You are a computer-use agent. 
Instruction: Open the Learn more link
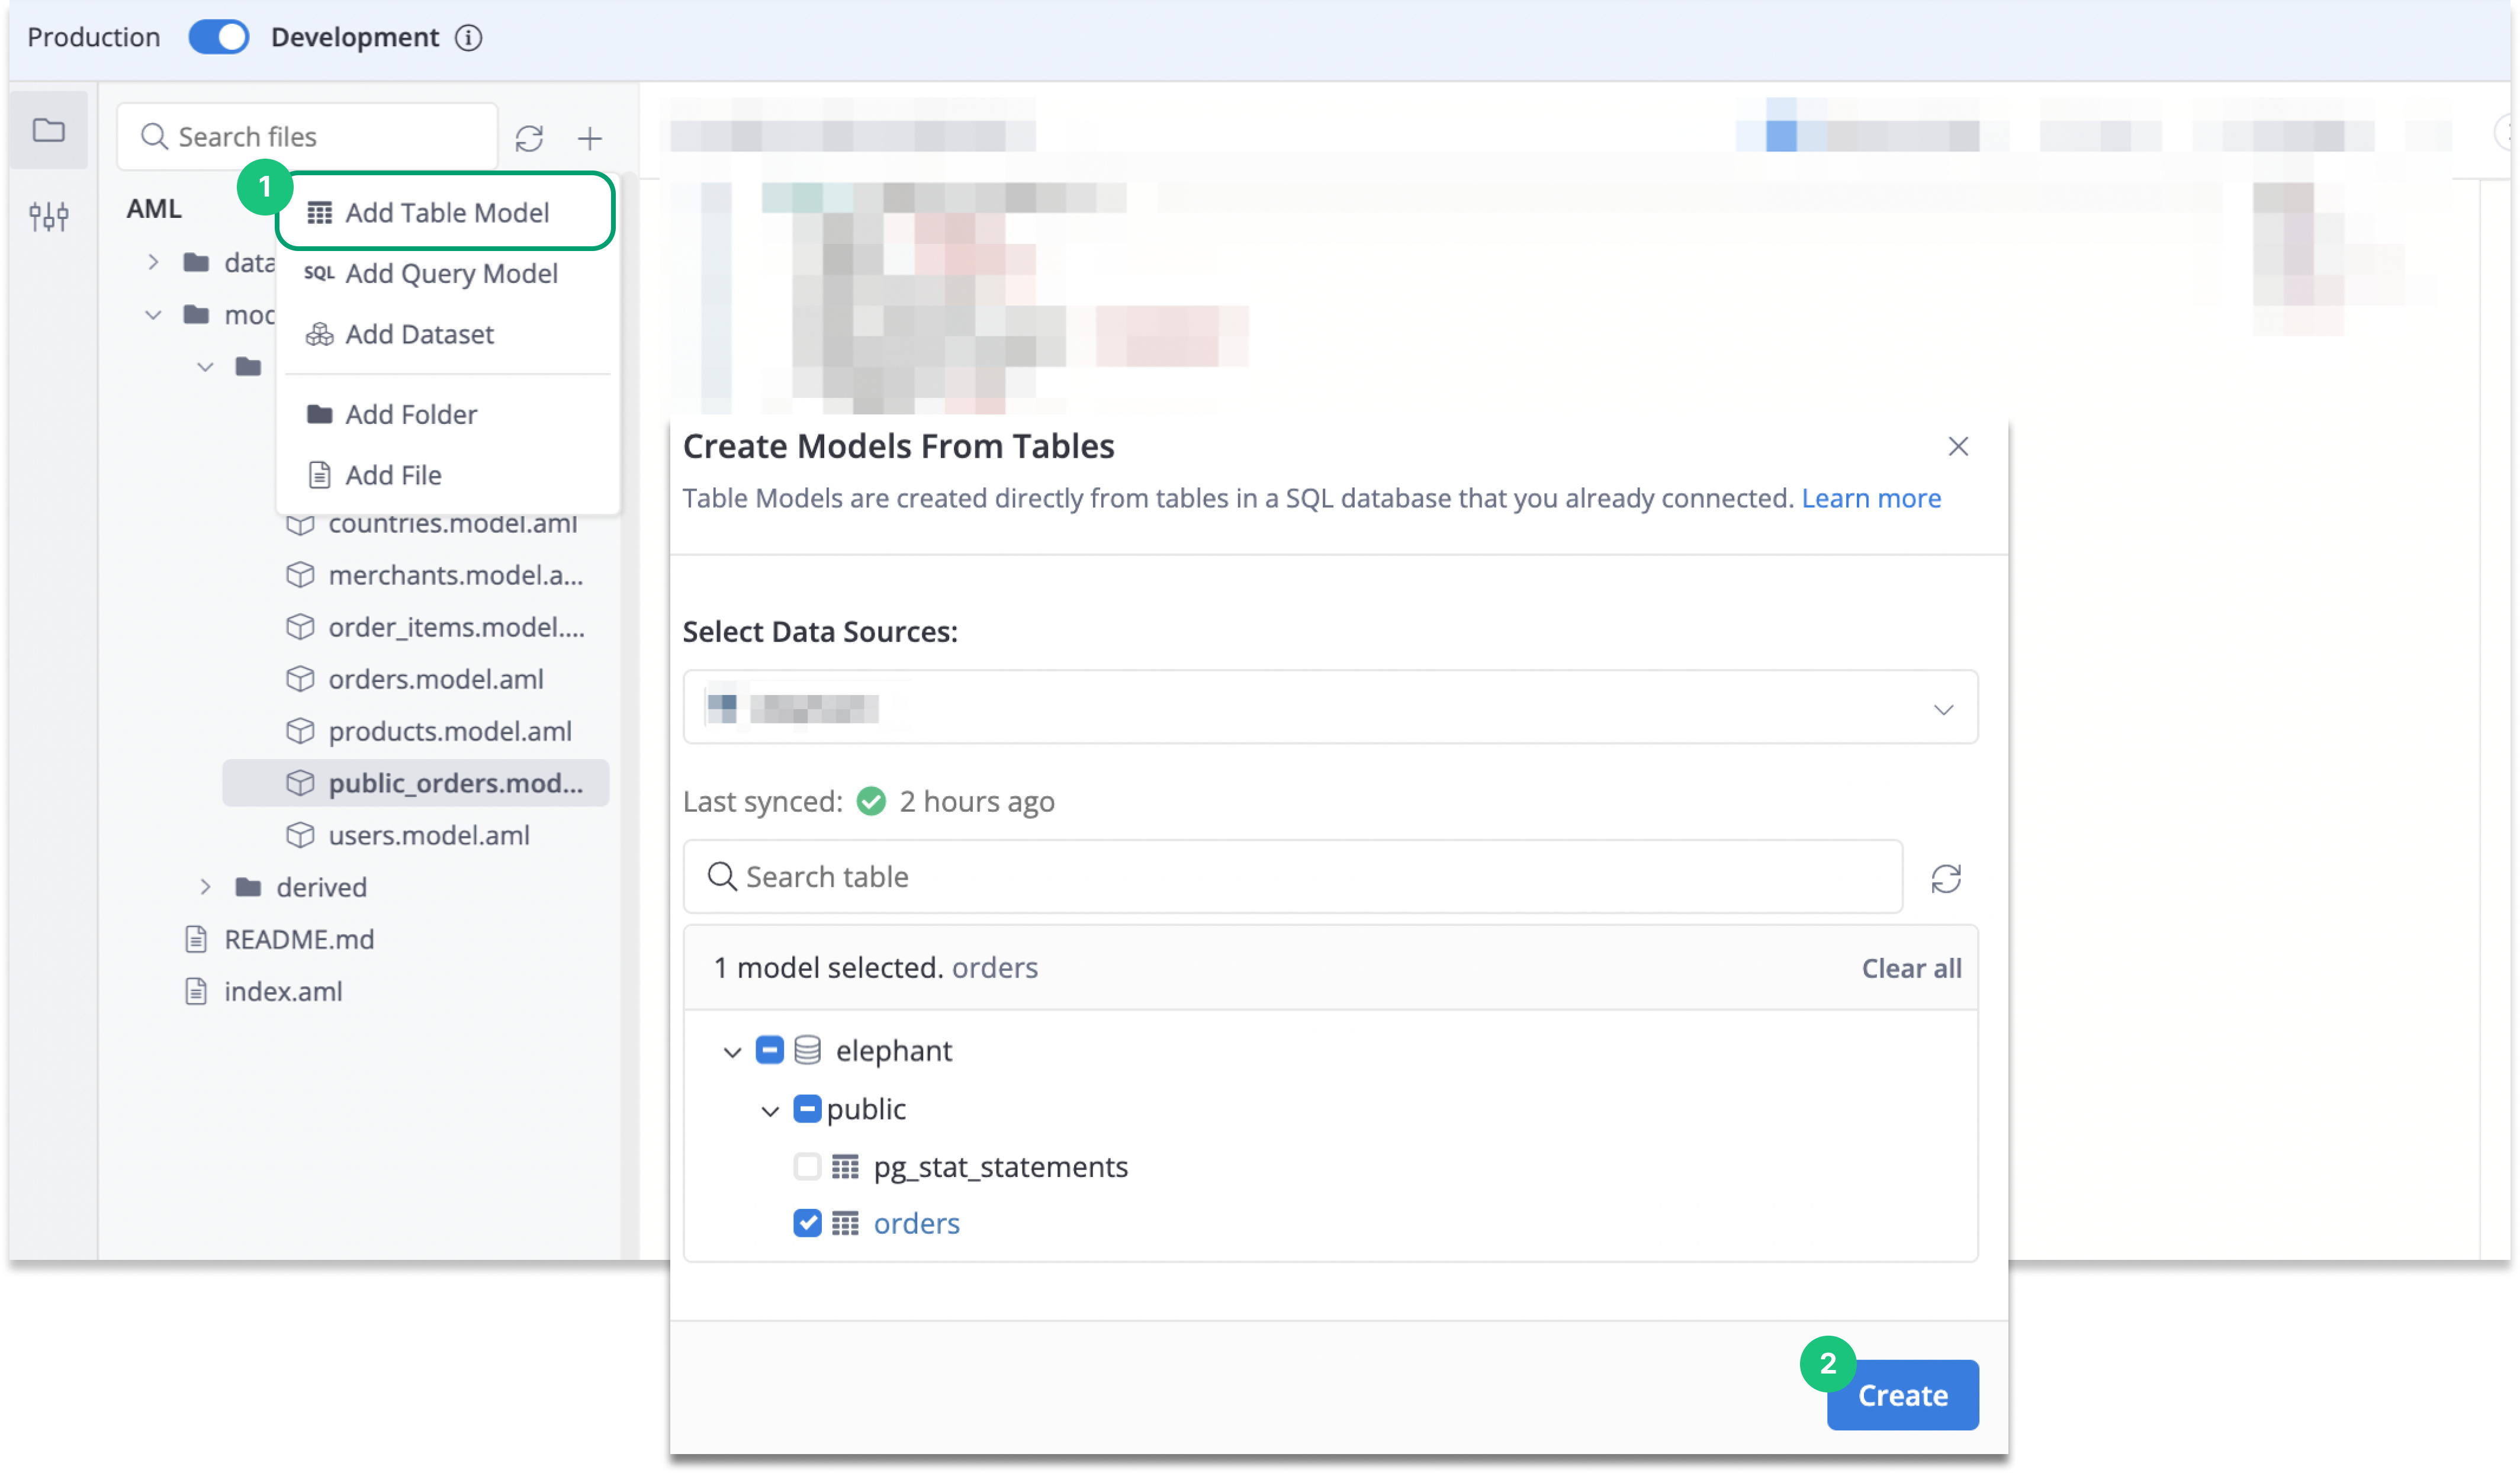click(x=1871, y=498)
